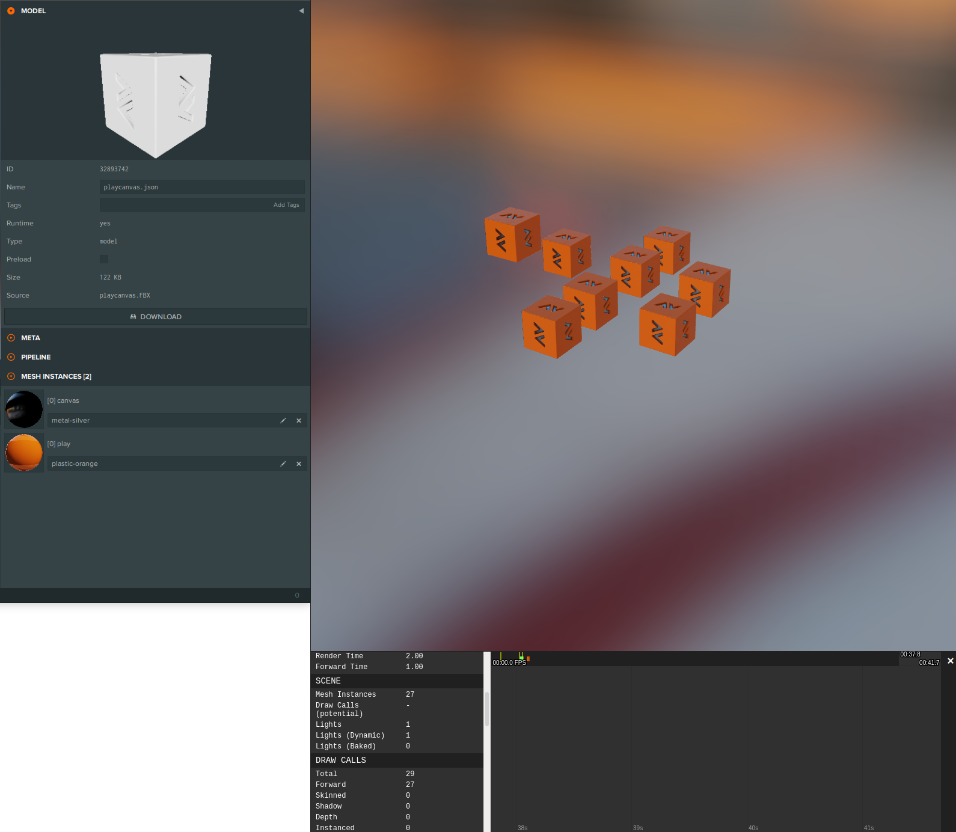Click the 39s timeline tick label
The height and width of the screenshot is (832, 956).
tap(638, 828)
